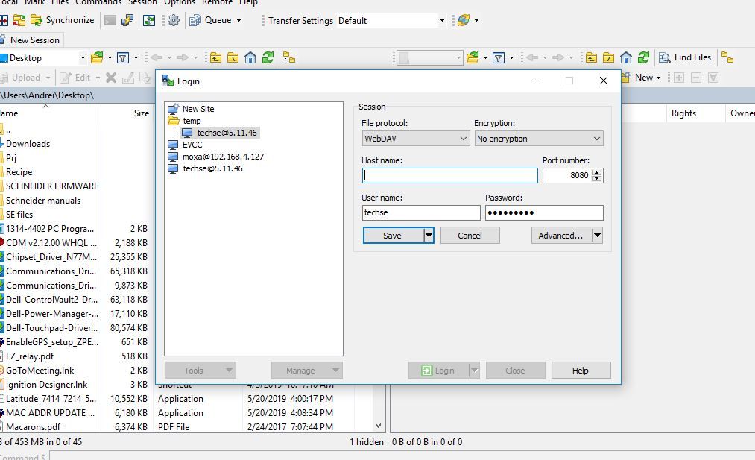The width and height of the screenshot is (755, 460).
Task: Switch to the New Session tab
Action: click(34, 40)
